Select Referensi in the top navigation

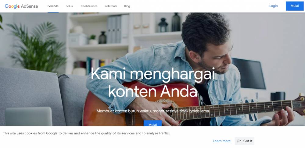click(x=111, y=6)
